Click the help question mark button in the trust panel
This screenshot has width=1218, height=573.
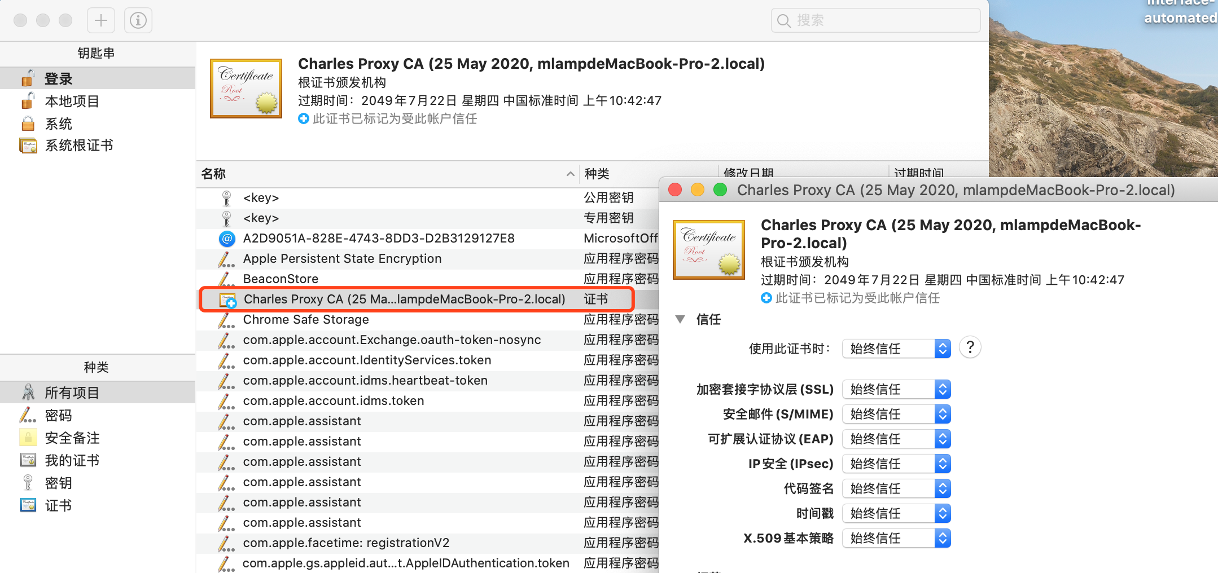click(x=970, y=347)
